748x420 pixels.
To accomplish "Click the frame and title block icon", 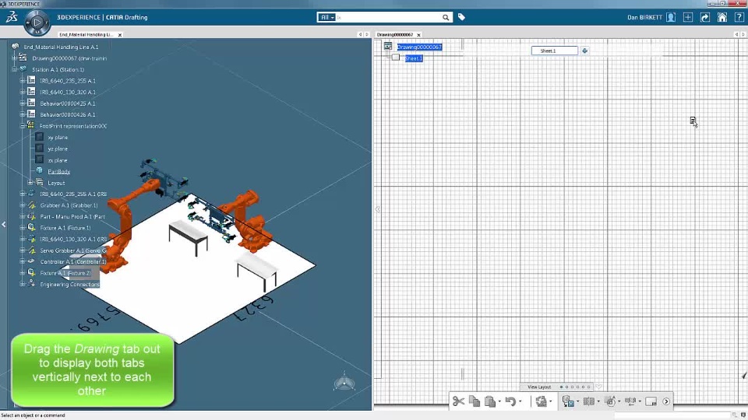I will tap(651, 401).
